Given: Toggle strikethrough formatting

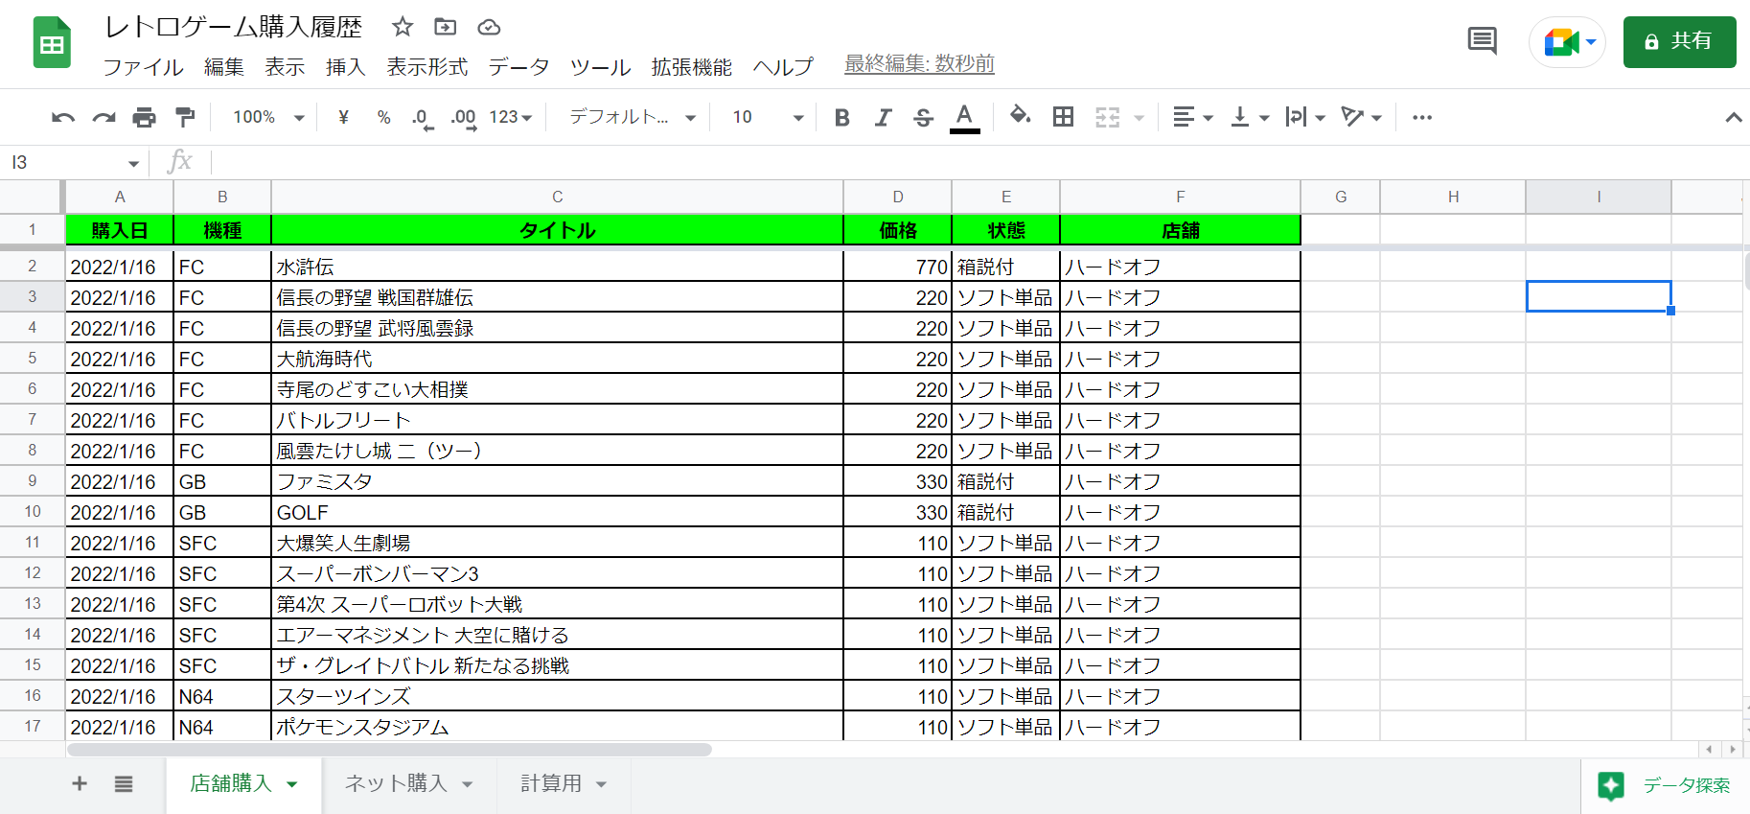Looking at the screenshot, I should [923, 117].
